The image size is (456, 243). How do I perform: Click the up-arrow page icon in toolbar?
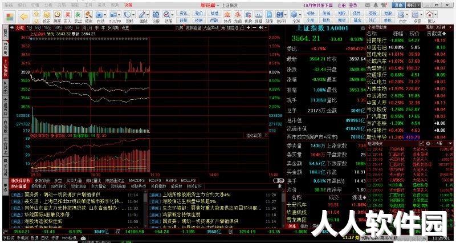coord(36,14)
